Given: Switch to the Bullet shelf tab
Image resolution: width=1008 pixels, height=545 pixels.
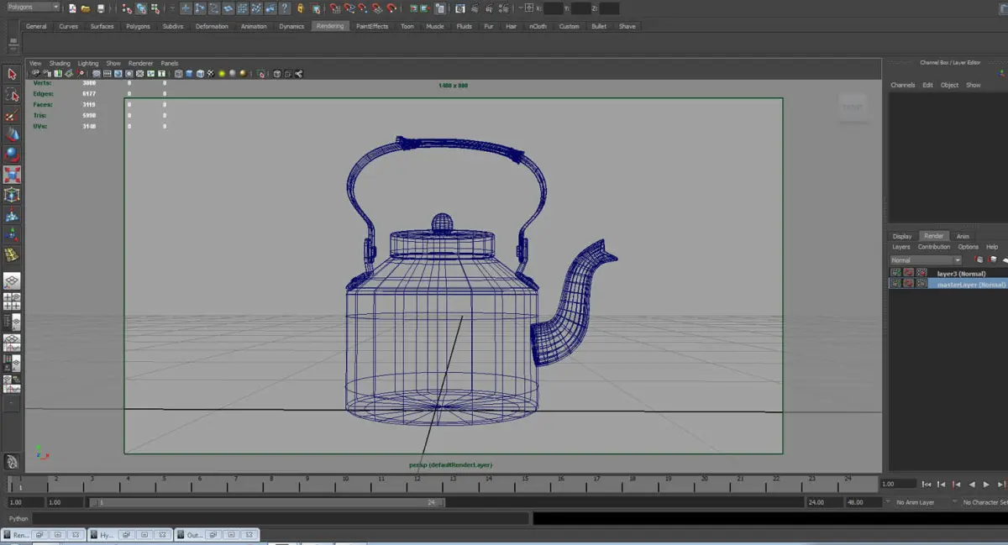Looking at the screenshot, I should pos(599,26).
